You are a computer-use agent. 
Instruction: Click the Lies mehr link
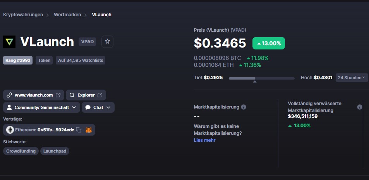coord(204,140)
